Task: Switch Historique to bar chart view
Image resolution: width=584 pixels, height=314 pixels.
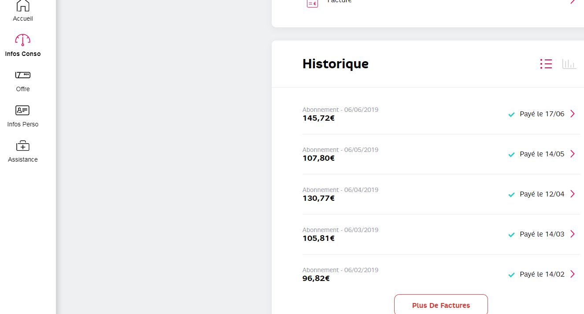Action: (x=569, y=64)
